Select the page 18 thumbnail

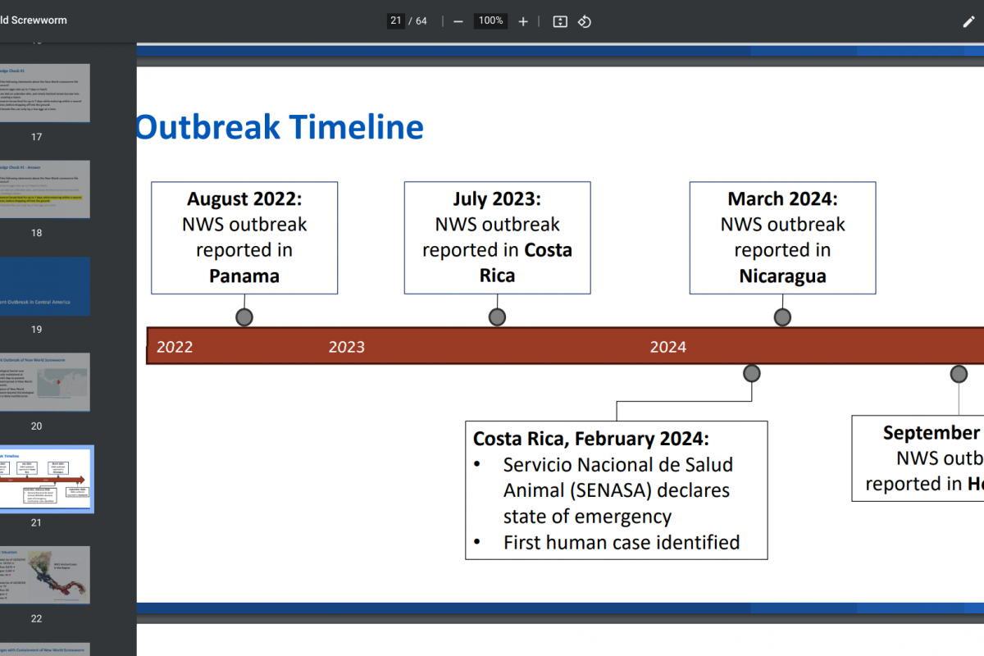tap(45, 189)
